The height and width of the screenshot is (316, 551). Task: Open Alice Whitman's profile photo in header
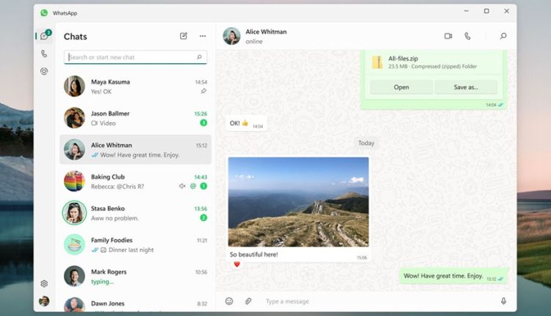[x=231, y=36]
